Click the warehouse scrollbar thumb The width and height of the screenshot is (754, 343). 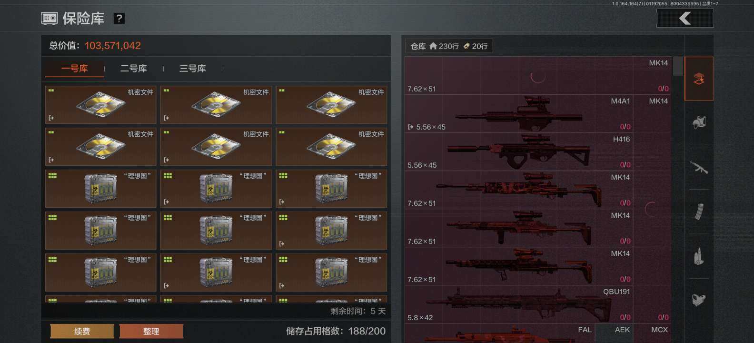coord(678,66)
